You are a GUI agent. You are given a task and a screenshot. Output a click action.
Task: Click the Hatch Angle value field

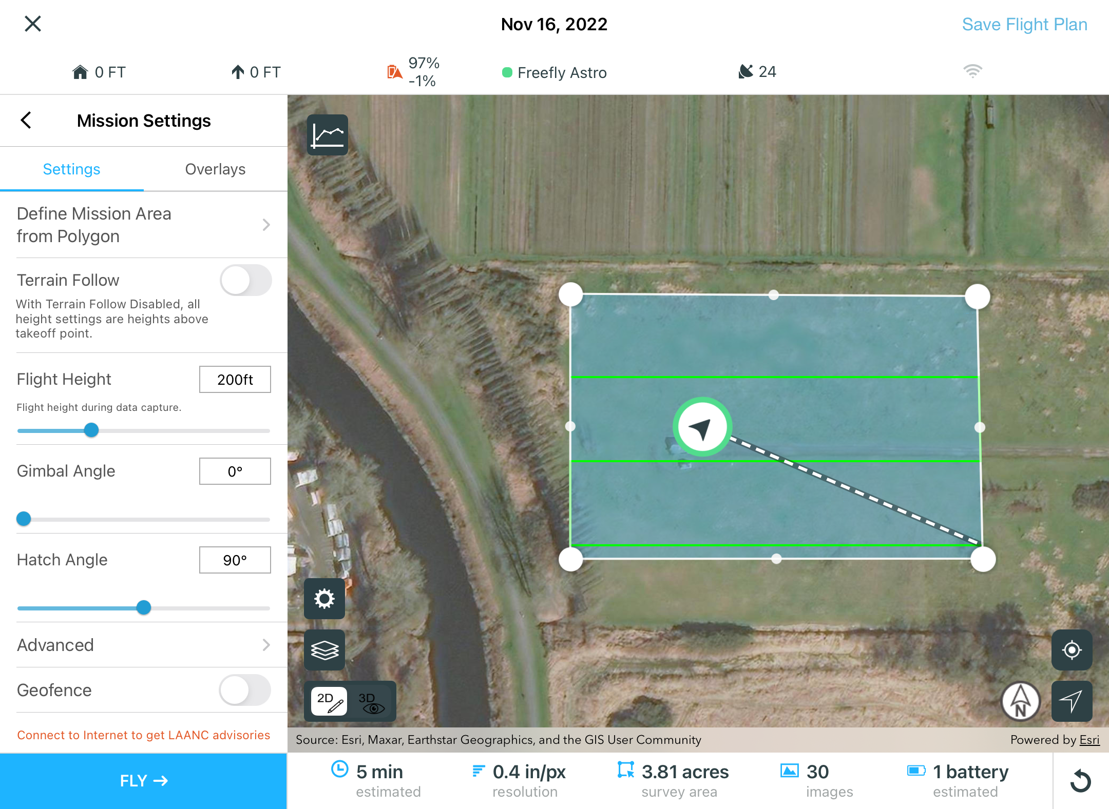tap(235, 560)
